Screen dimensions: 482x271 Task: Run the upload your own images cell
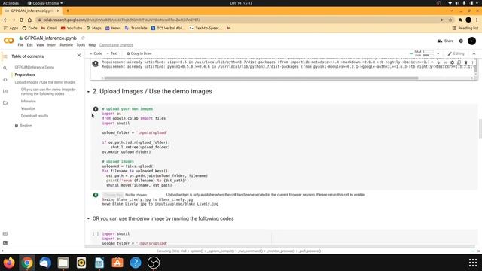point(96,109)
